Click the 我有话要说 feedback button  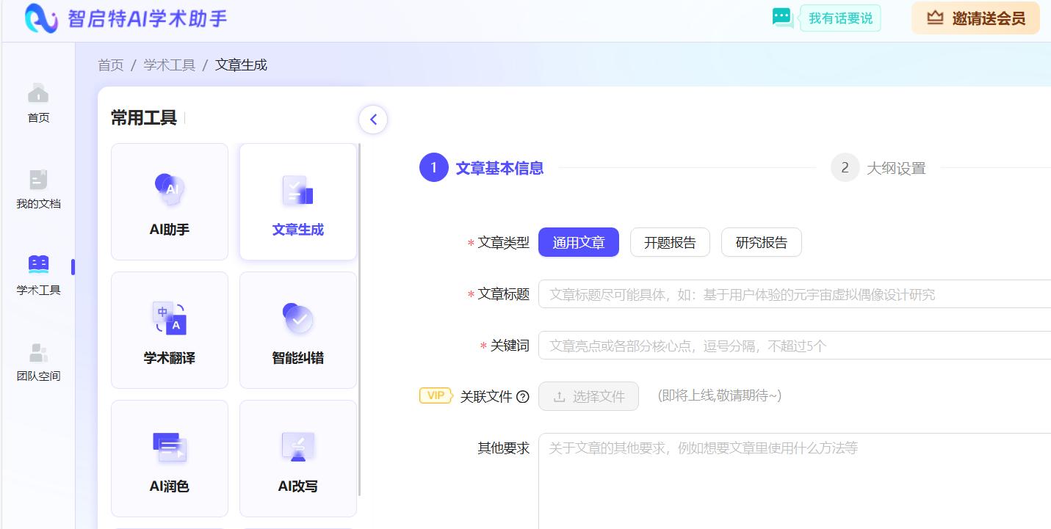pos(840,18)
